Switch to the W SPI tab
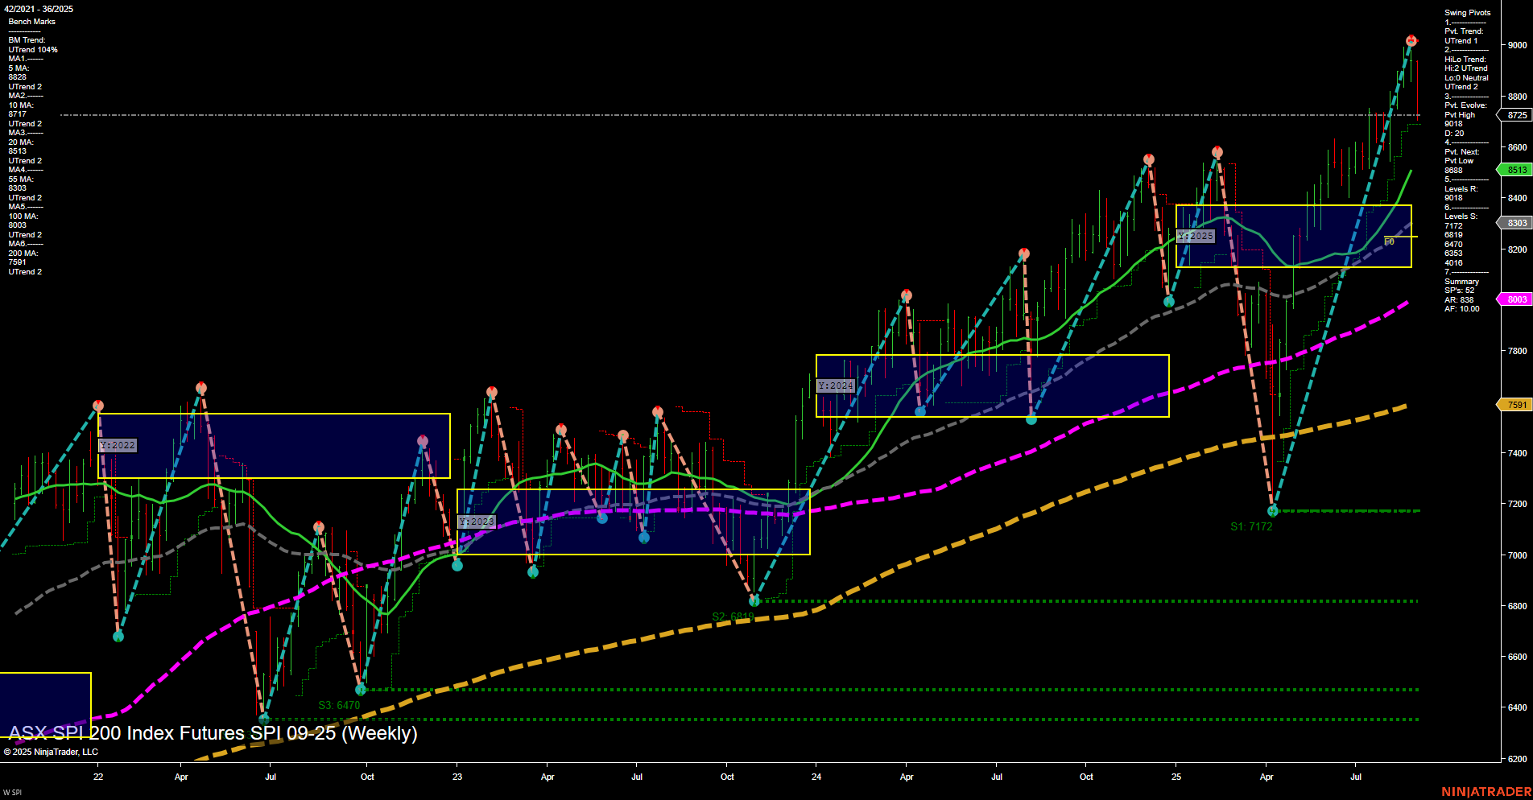 (x=14, y=792)
